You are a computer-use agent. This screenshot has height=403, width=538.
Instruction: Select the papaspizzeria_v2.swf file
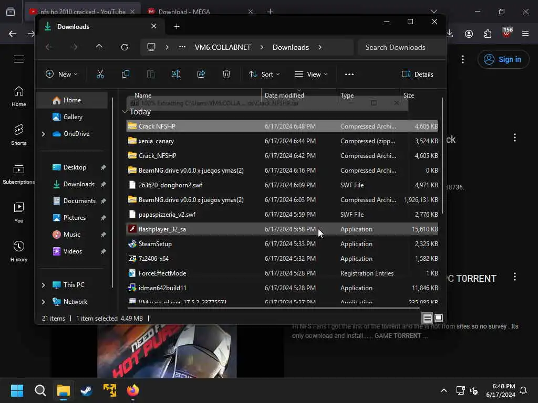pyautogui.click(x=282, y=215)
